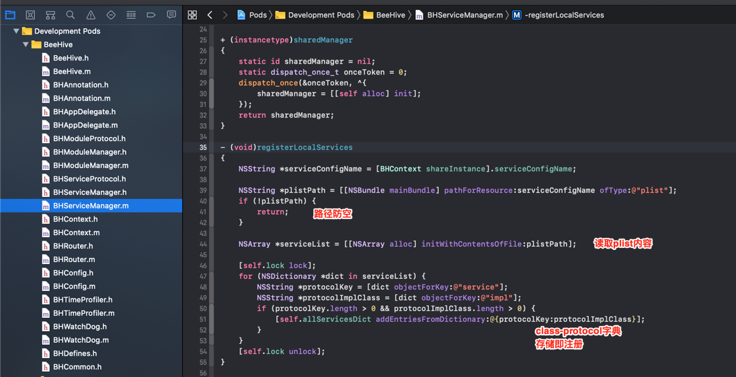Open the Issue navigator warning icon
Image resolution: width=736 pixels, height=377 pixels.
(x=91, y=15)
